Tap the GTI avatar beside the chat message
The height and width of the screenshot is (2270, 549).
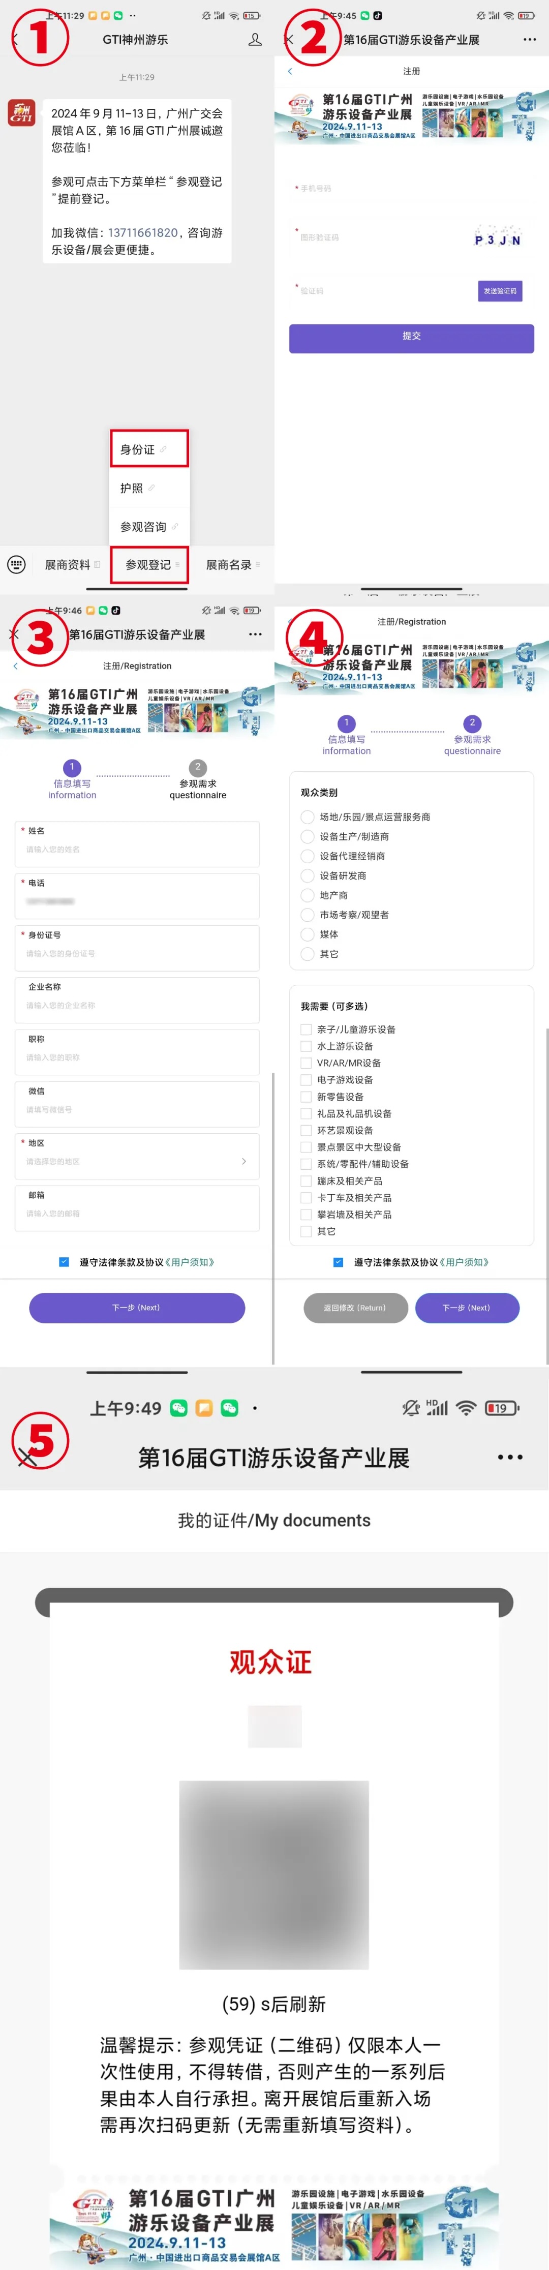pyautogui.click(x=21, y=112)
